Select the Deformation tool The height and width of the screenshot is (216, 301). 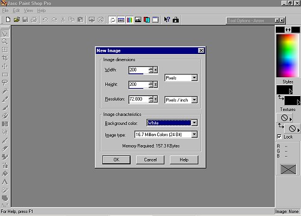(x=5, y=50)
